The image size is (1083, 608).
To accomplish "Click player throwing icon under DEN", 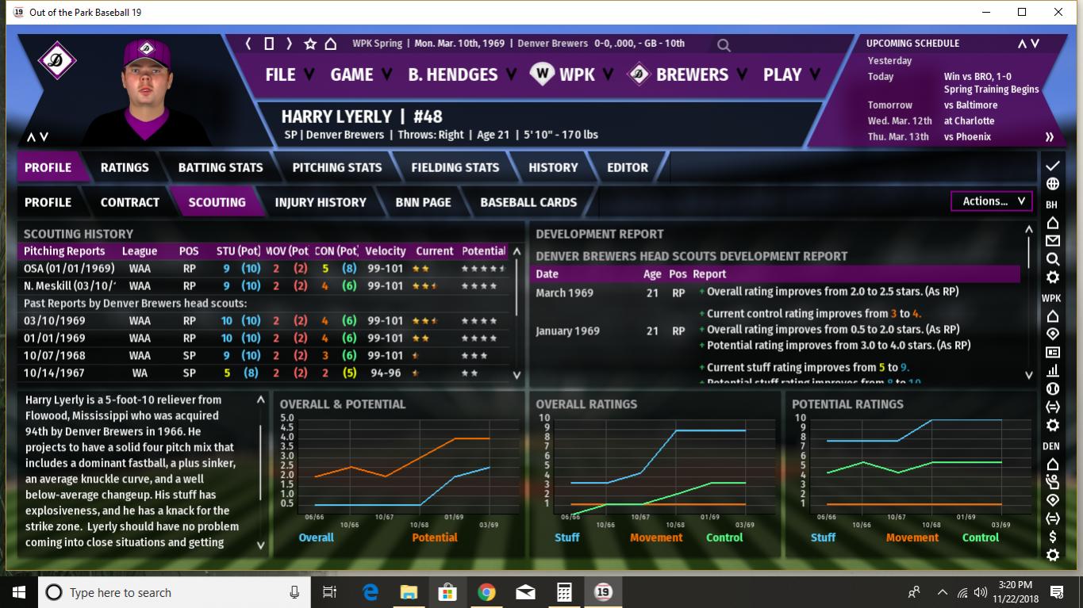I will (x=1052, y=482).
